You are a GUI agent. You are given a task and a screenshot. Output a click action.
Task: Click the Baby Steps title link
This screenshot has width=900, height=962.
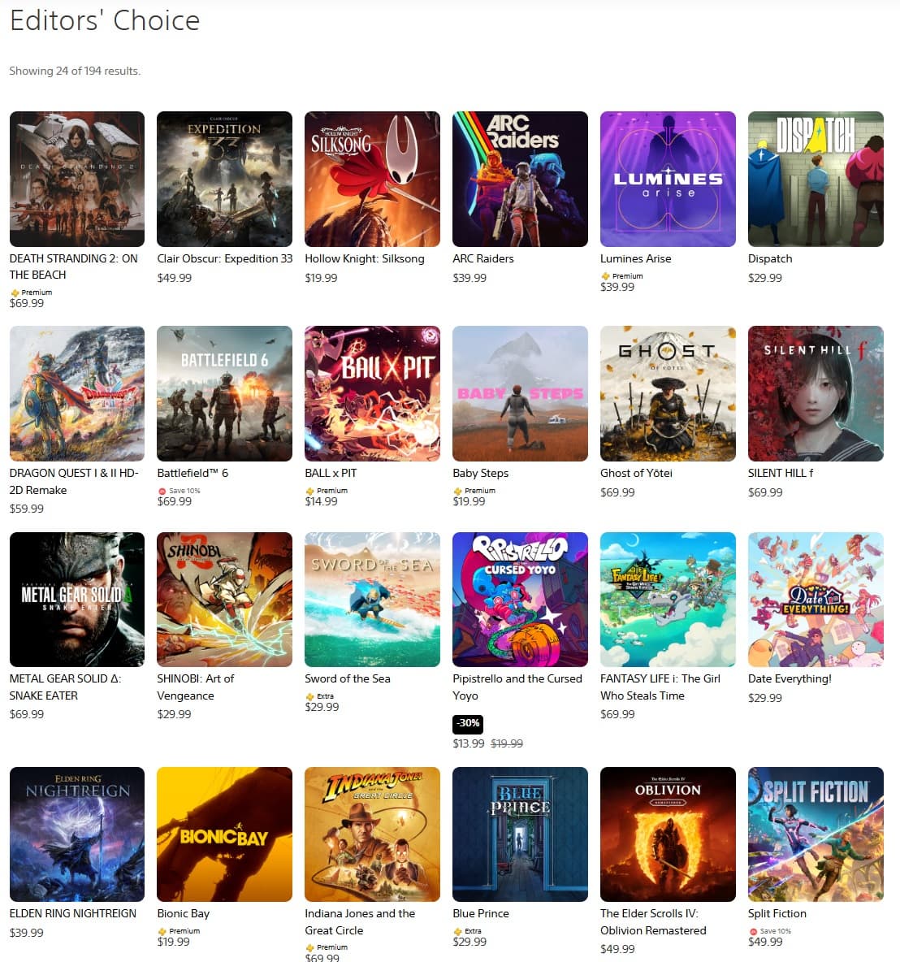480,473
